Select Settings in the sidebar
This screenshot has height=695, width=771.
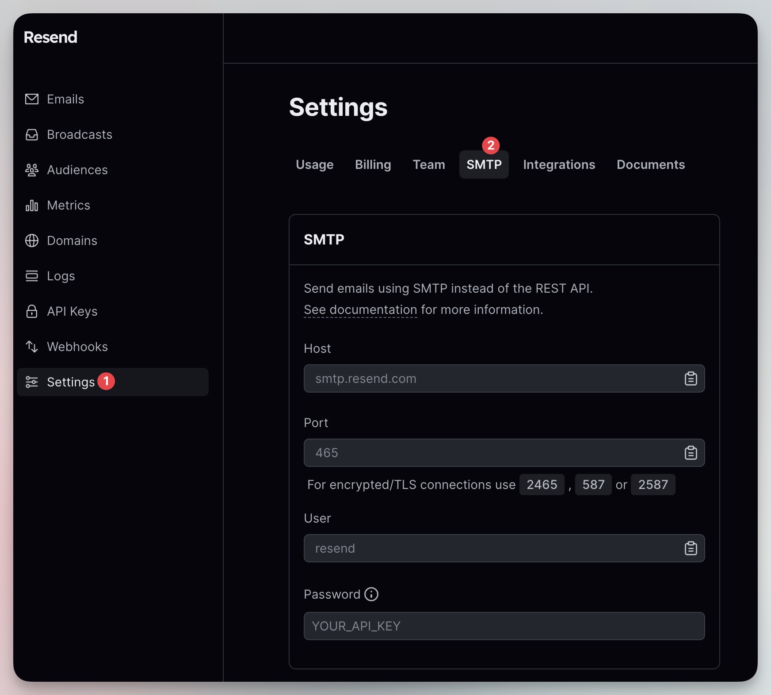coord(112,382)
